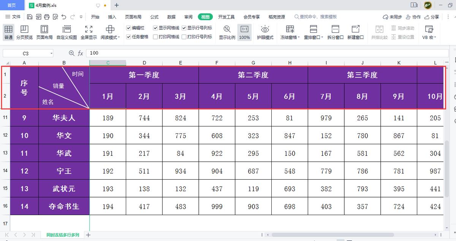
Task: Uncheck the 编辑栏 checkbox
Action: pyautogui.click(x=129, y=27)
